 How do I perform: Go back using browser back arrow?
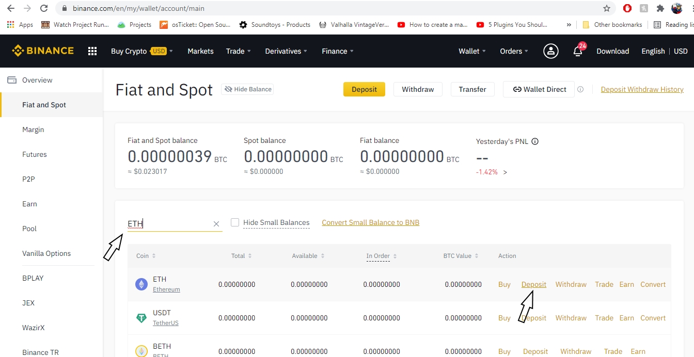click(11, 8)
